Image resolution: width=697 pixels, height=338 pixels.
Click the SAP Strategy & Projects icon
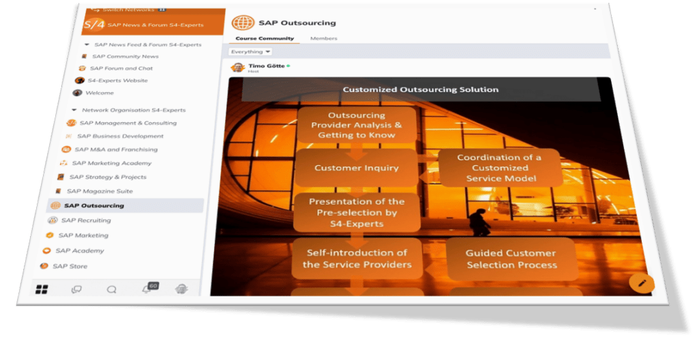(x=61, y=177)
